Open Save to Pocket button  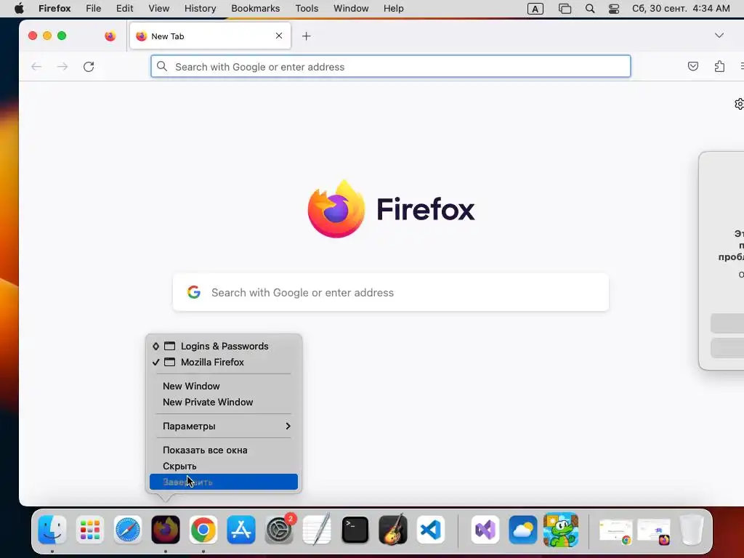[x=693, y=66]
